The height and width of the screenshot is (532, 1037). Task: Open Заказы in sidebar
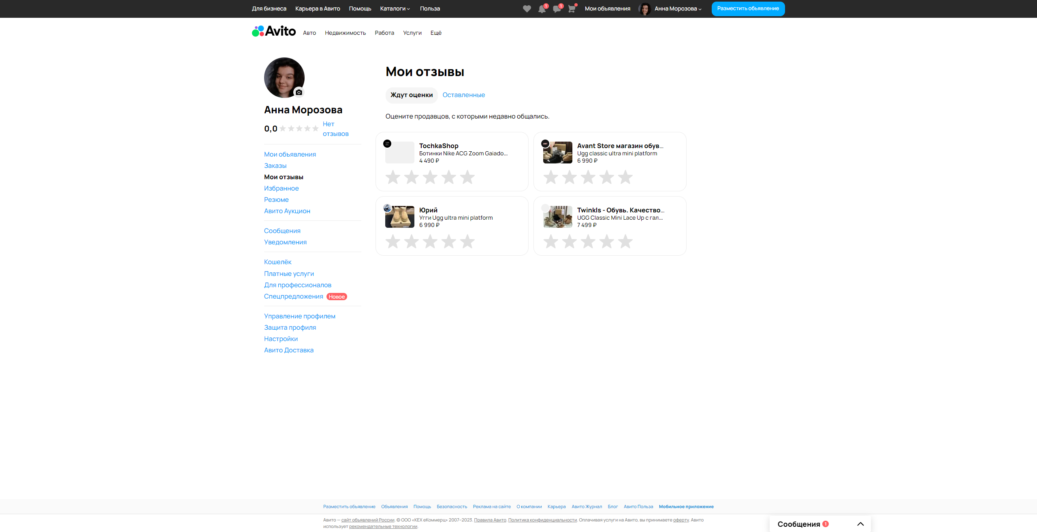click(275, 166)
